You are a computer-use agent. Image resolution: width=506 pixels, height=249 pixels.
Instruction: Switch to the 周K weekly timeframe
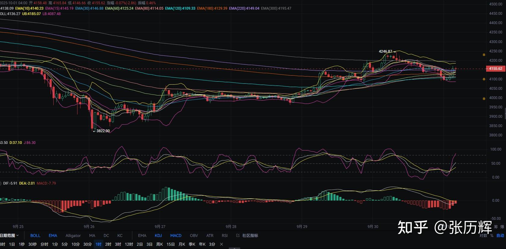(160, 244)
